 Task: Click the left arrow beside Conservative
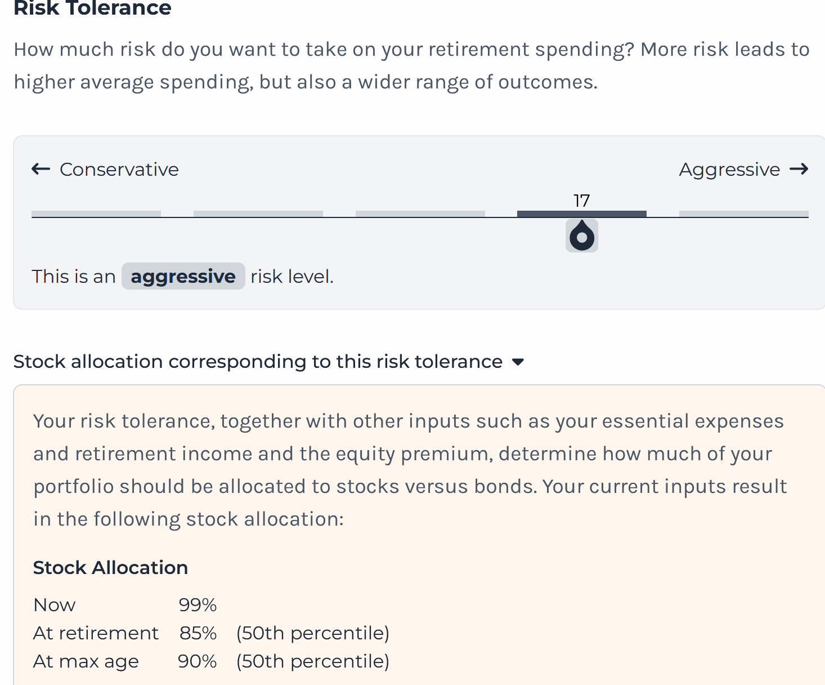point(41,169)
